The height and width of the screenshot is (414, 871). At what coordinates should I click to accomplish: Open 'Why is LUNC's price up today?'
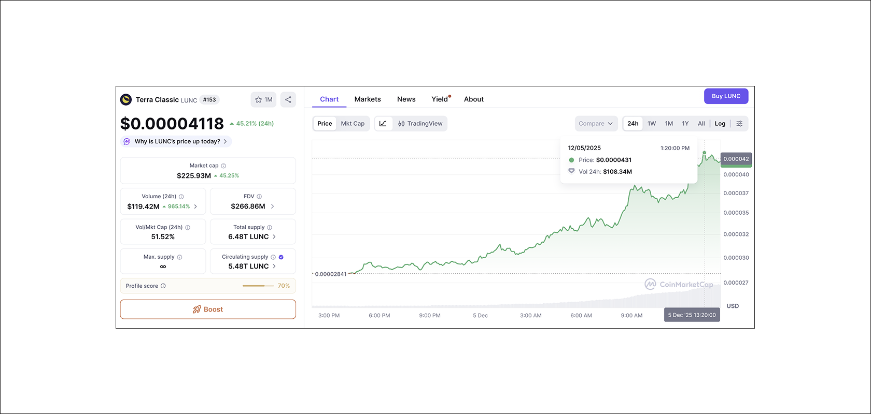click(x=176, y=141)
